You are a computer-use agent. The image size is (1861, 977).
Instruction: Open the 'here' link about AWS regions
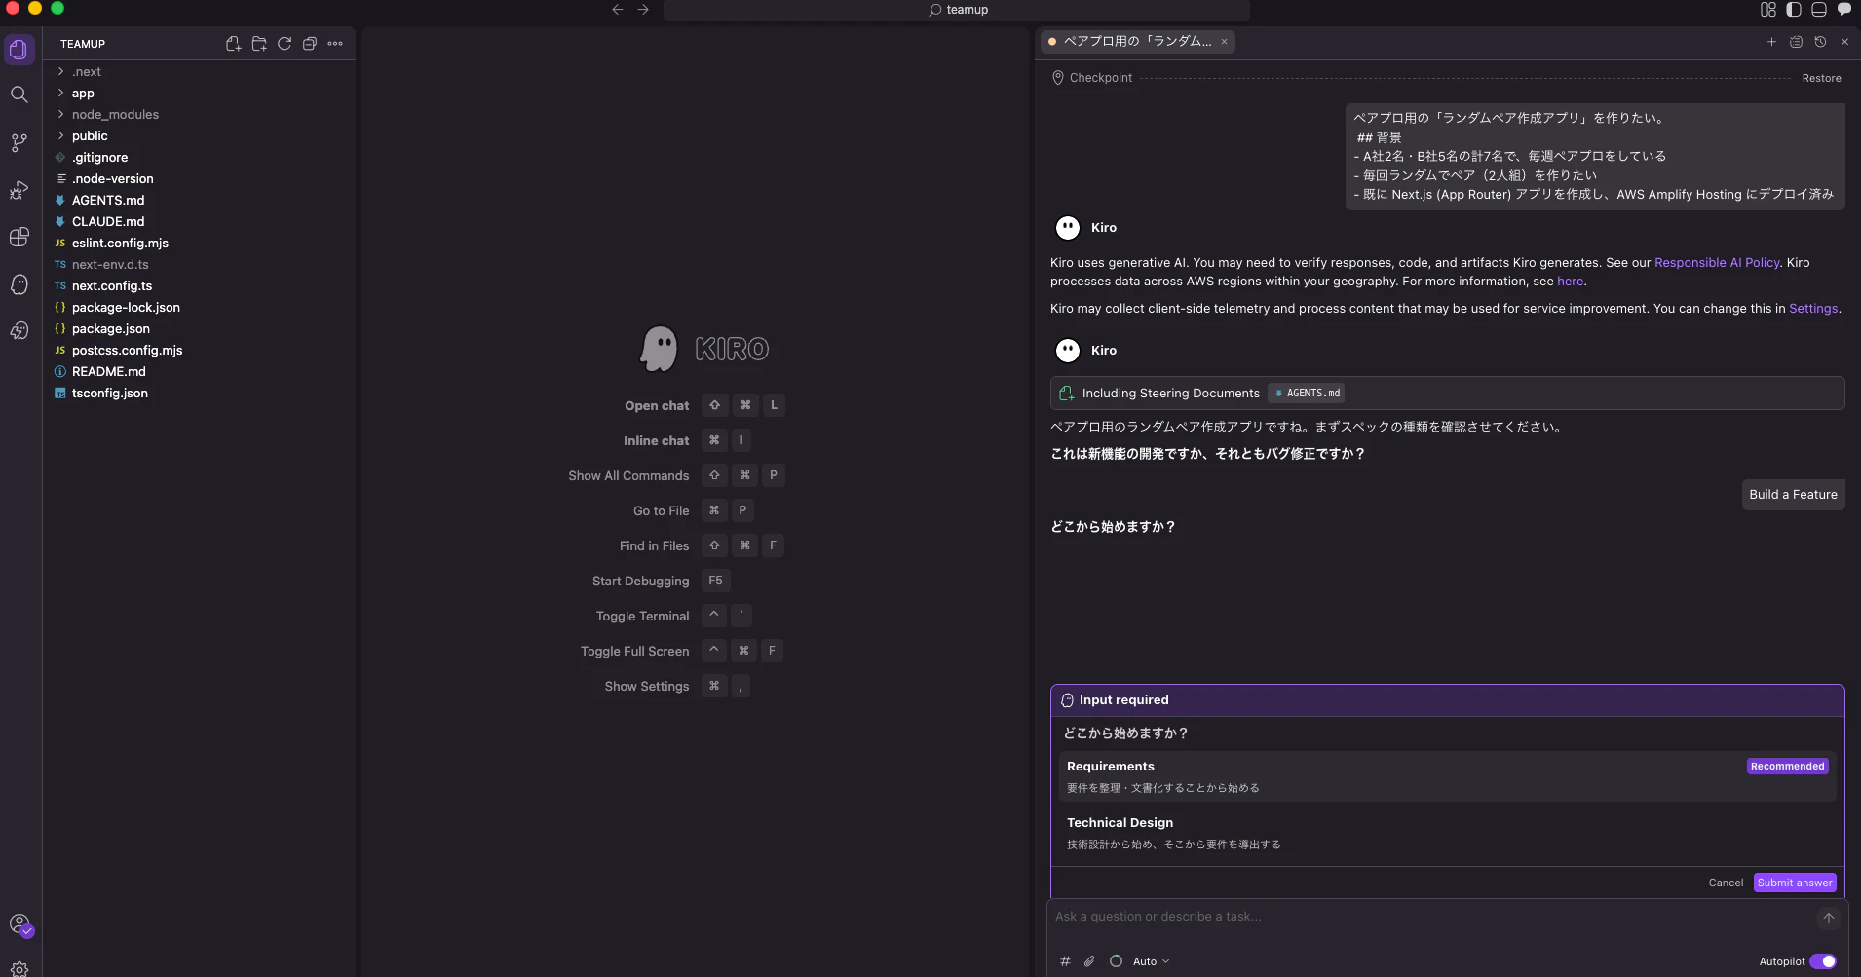click(1570, 282)
